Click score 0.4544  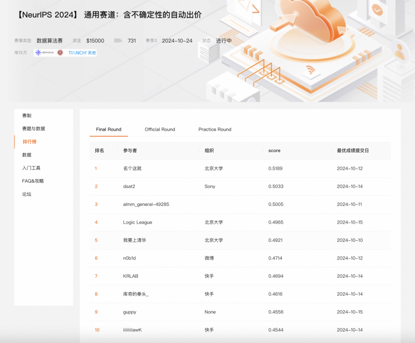tap(276, 330)
